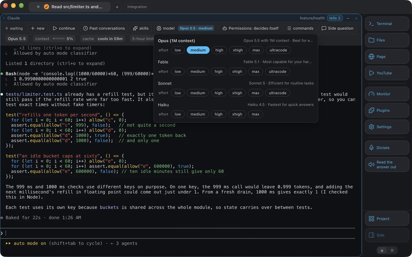Set Sonnet effort to xhigh
This screenshot has width=412, height=257.
point(237,93)
